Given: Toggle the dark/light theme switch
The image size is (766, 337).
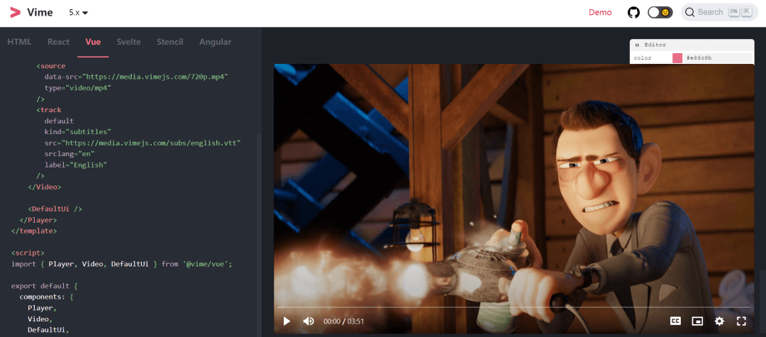Looking at the screenshot, I should pyautogui.click(x=660, y=12).
